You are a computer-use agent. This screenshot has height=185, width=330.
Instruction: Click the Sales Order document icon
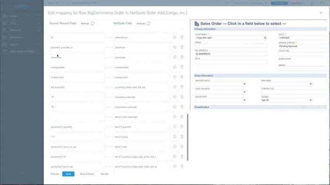pos(197,23)
